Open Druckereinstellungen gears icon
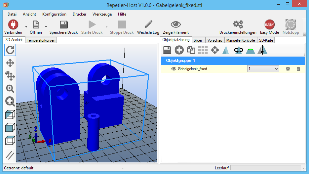 [238, 24]
